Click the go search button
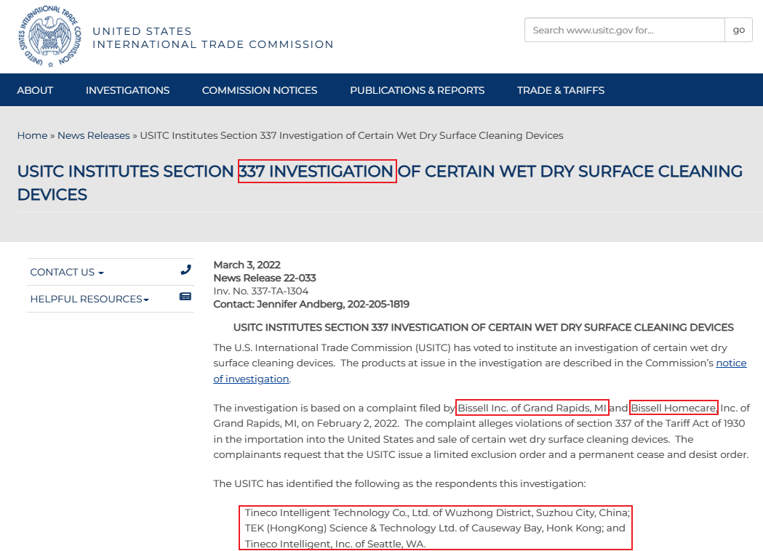This screenshot has height=551, width=763. [739, 30]
